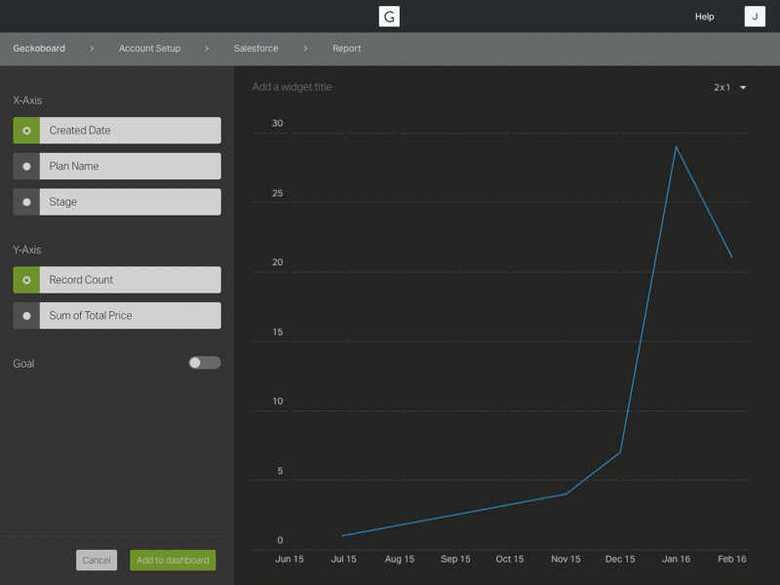Open Help from the top bar
The height and width of the screenshot is (585, 780).
(x=704, y=16)
